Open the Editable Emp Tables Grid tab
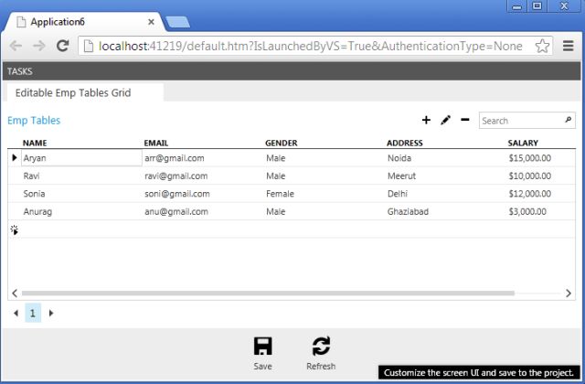Viewport: 585px width, 384px height. 85,92
